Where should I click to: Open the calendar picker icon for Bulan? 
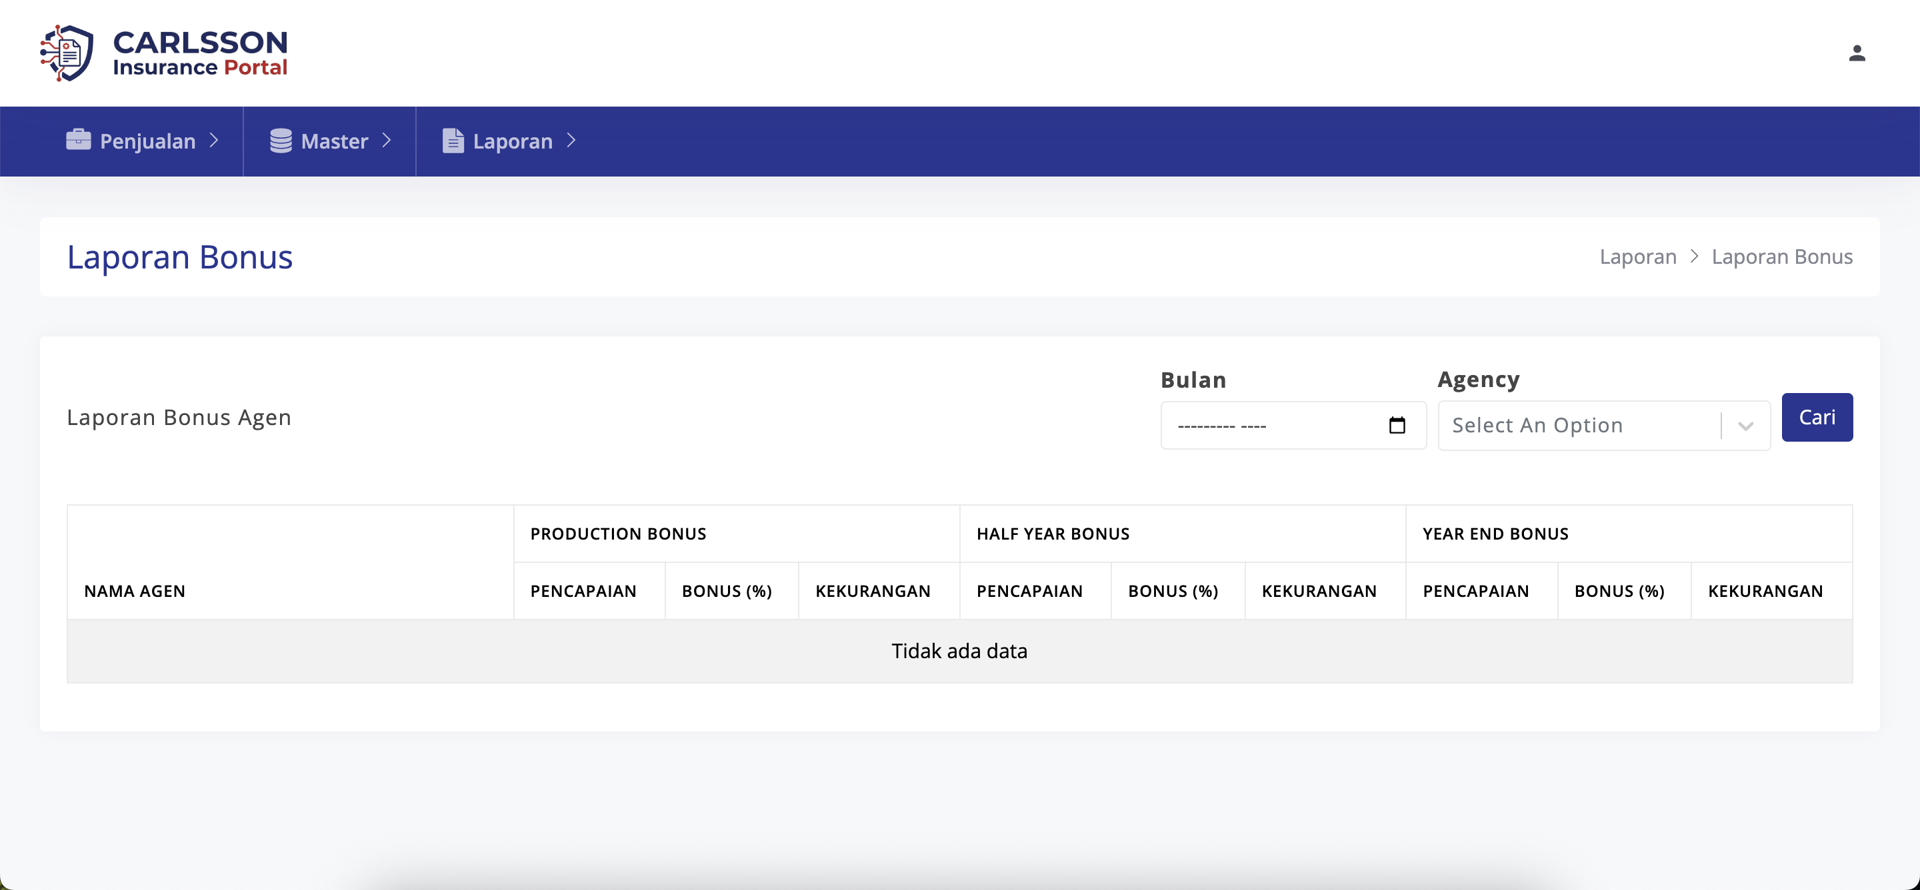[1397, 425]
